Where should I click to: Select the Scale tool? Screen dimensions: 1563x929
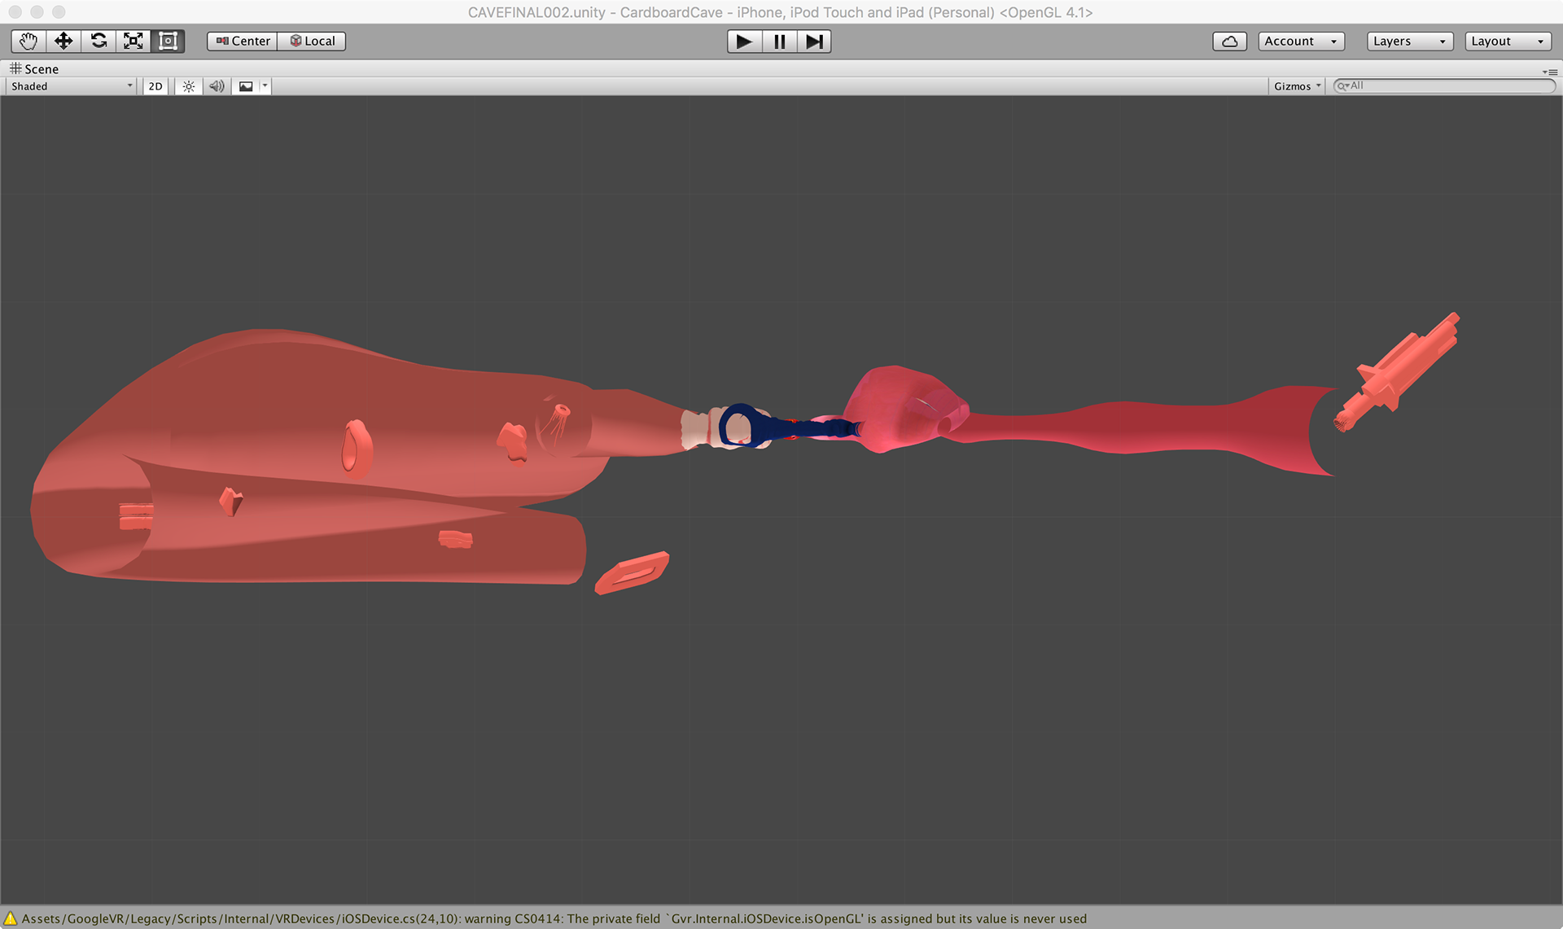tap(134, 41)
